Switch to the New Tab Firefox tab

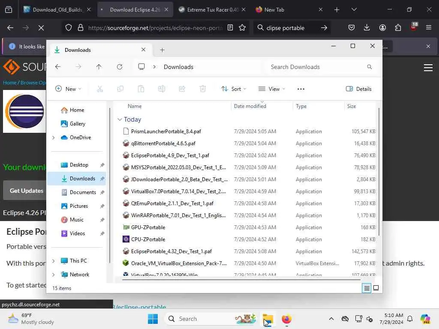click(x=289, y=10)
